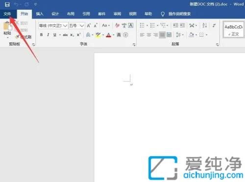245x182 pixels.
Task: Switch to the 帮助 (Help) tab
Action: coord(148,14)
